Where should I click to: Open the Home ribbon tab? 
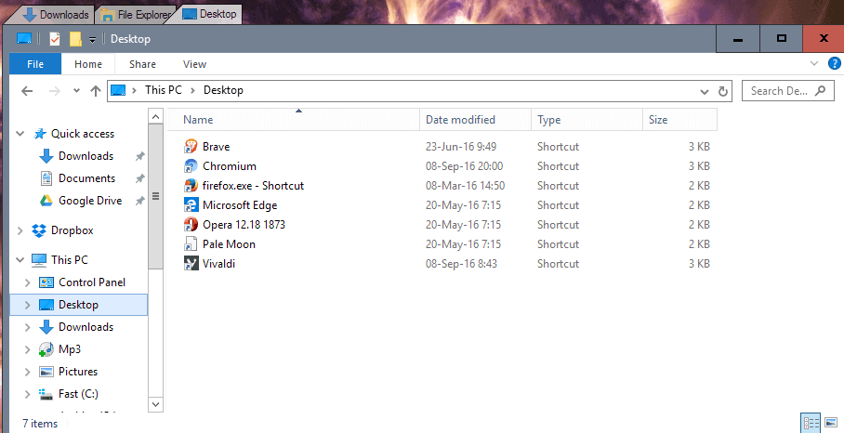click(x=88, y=64)
